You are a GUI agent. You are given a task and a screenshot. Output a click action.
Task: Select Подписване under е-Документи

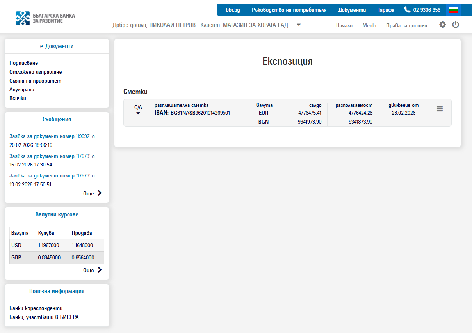click(x=24, y=63)
